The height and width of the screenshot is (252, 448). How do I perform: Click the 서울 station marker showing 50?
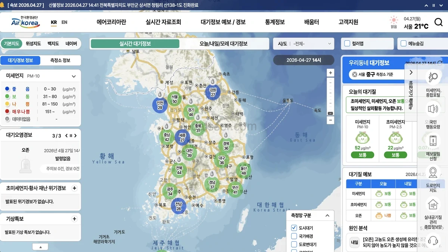coord(175,99)
